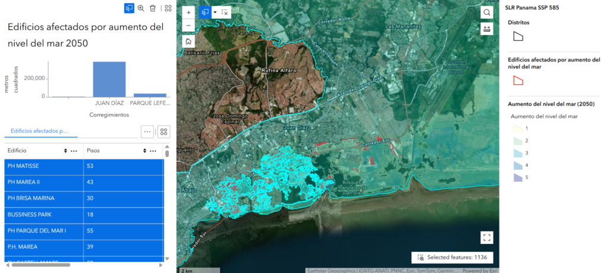Image resolution: width=606 pixels, height=273 pixels.
Task: Click the Selected features: 1136 button
Action: coord(450,258)
